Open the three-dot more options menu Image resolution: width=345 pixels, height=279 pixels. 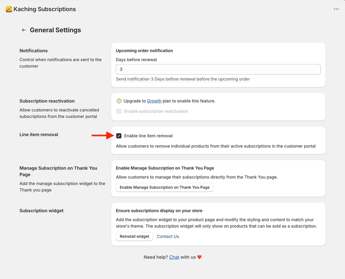pyautogui.click(x=336, y=9)
